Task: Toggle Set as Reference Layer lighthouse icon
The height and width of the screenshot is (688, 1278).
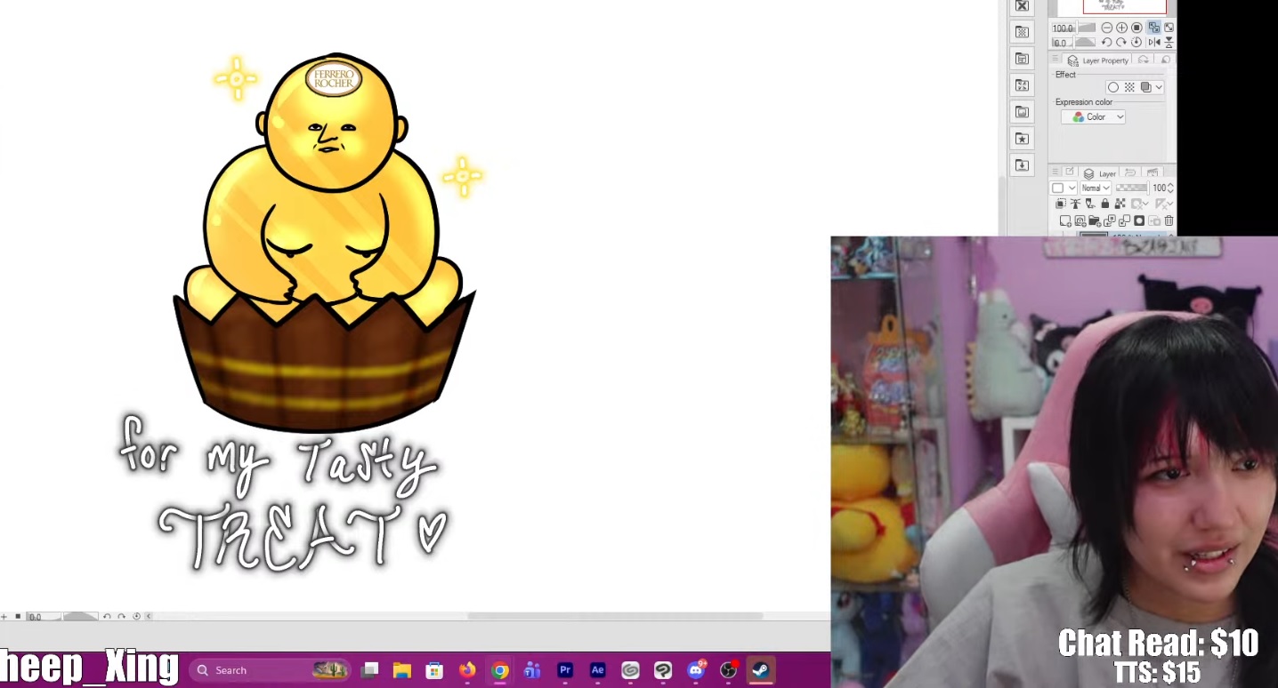Action: point(1075,204)
